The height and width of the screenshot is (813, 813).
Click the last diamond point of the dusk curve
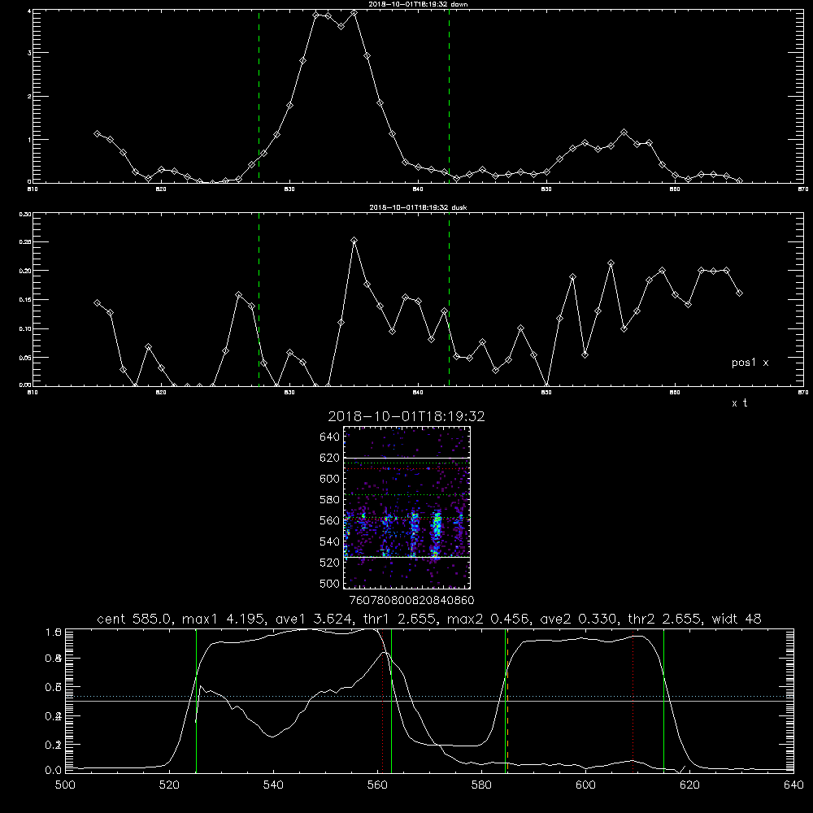[739, 293]
